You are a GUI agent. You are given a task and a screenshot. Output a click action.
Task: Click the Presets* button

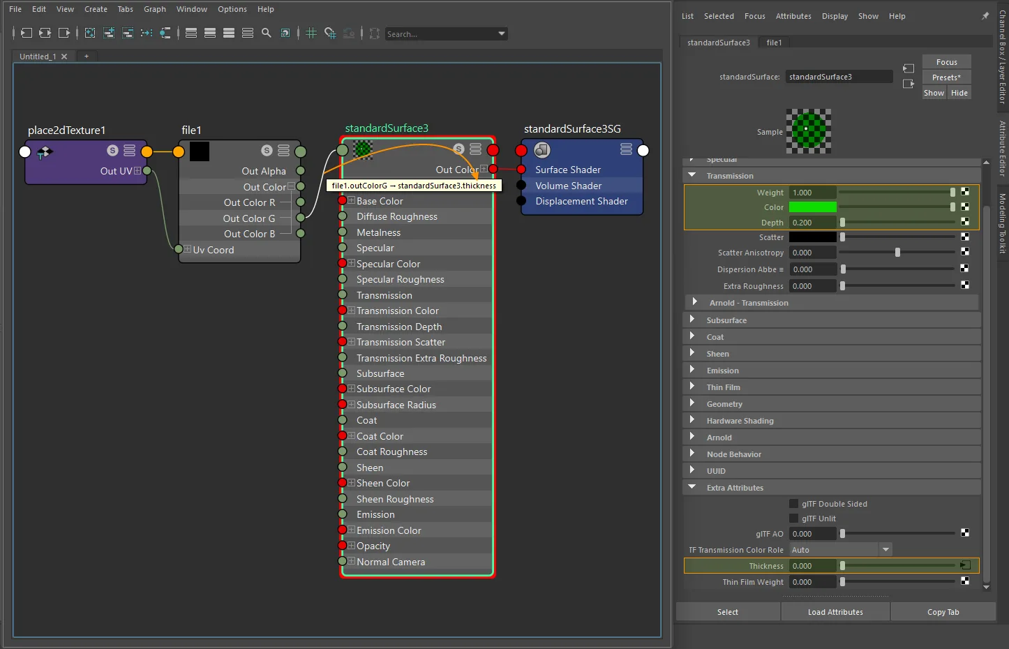[946, 77]
